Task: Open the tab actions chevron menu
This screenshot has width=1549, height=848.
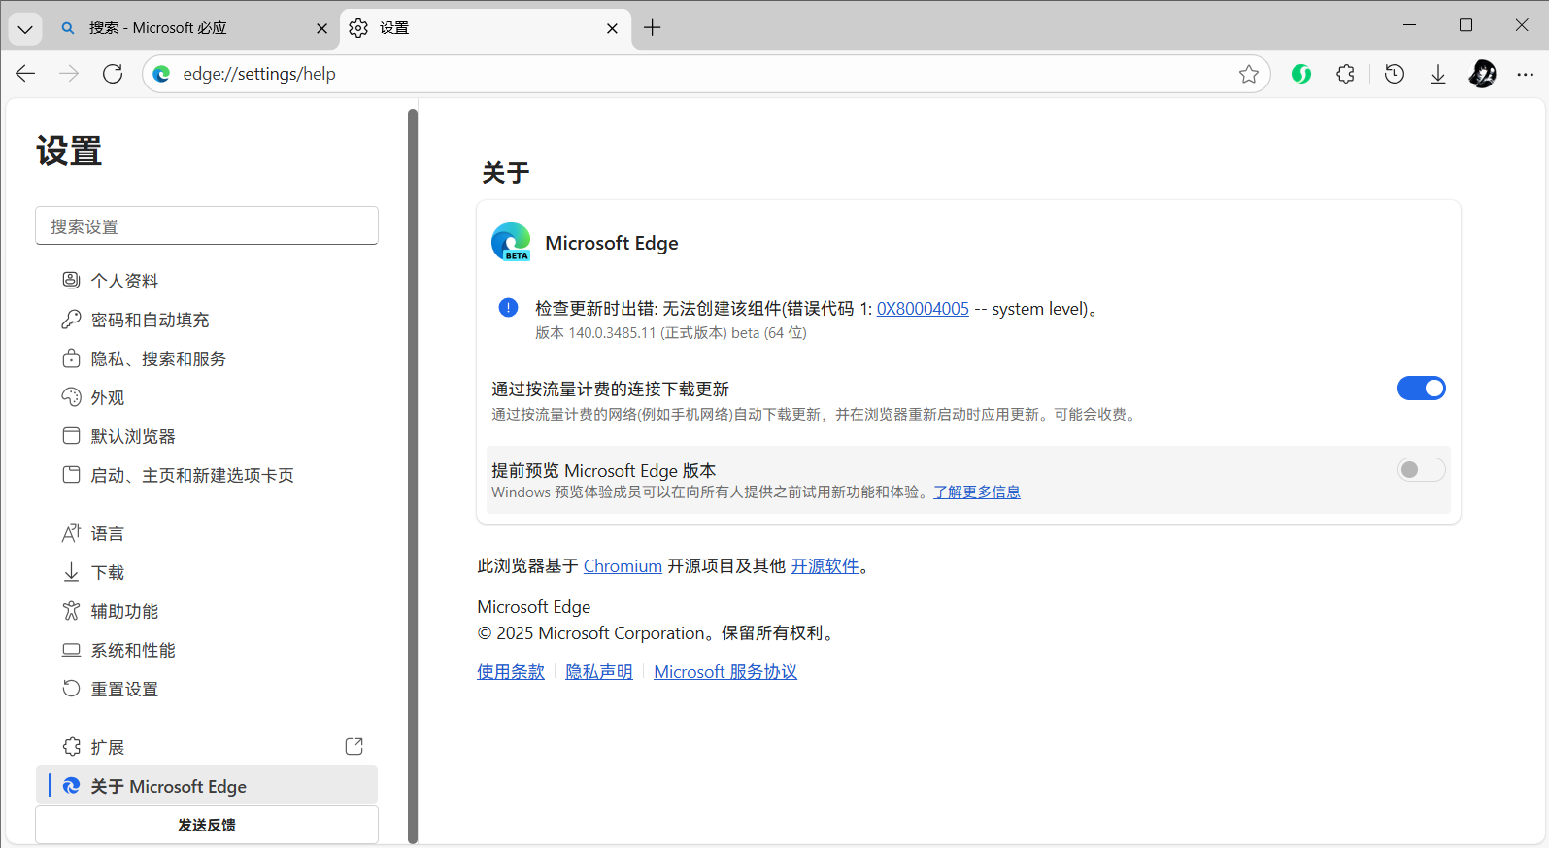Action: pos(25,29)
